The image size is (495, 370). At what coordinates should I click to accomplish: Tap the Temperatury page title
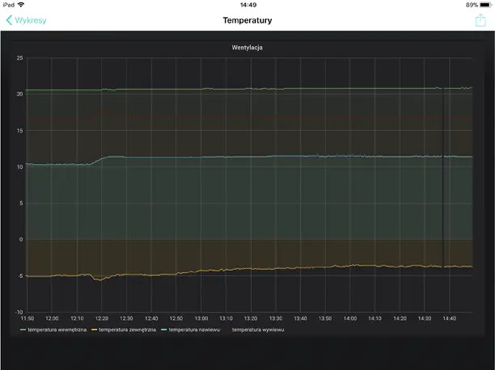coord(247,20)
